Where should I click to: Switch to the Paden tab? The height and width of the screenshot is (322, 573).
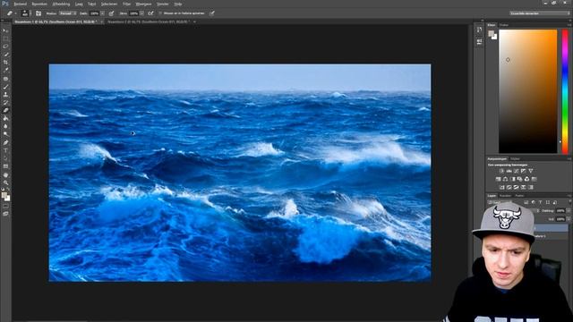pos(519,196)
